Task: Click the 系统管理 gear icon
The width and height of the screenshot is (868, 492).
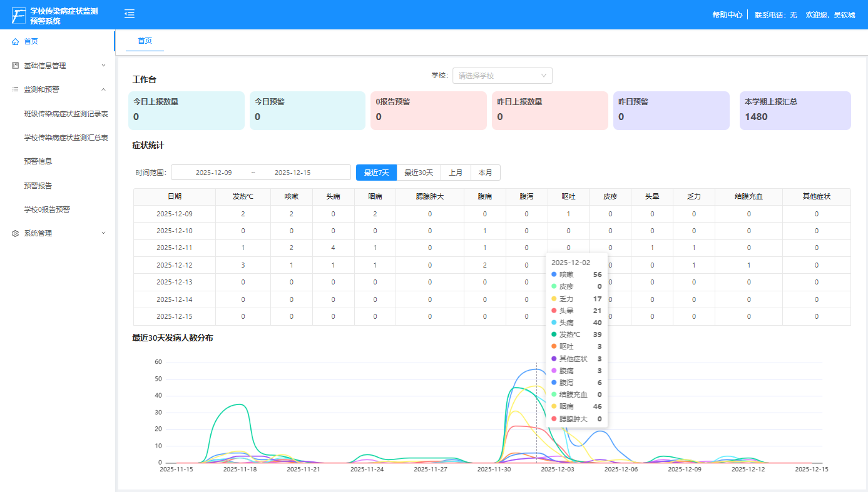Action: click(16, 233)
